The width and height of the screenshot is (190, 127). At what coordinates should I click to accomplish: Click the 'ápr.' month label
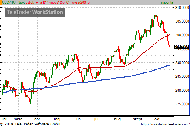(x=37, y=119)
